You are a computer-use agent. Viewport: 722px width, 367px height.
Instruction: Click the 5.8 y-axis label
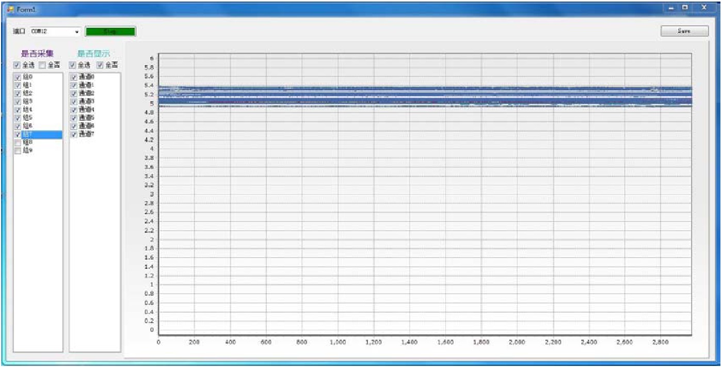[149, 67]
